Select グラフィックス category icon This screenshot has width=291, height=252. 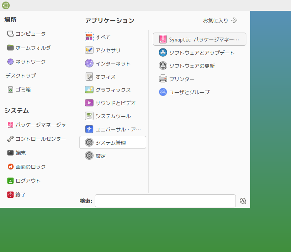(x=89, y=90)
